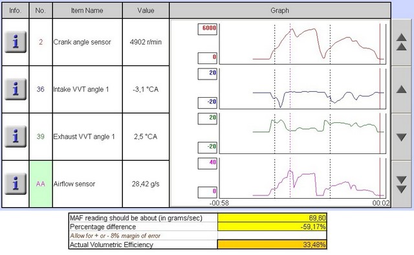Jump to bottom with double down arrow
The width and height of the screenshot is (414, 255).
point(401,184)
